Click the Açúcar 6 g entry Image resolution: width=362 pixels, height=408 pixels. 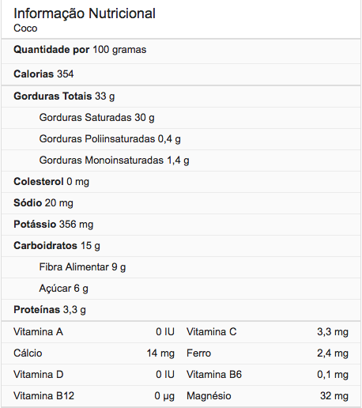click(63, 289)
